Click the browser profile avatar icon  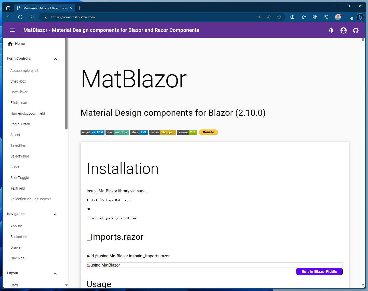(338, 17)
